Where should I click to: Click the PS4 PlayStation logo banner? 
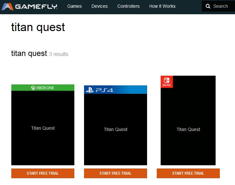click(115, 90)
